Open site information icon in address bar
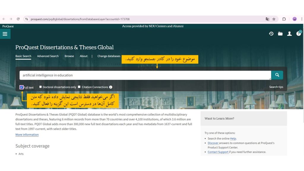The width and height of the screenshot is (304, 171). pos(27,19)
